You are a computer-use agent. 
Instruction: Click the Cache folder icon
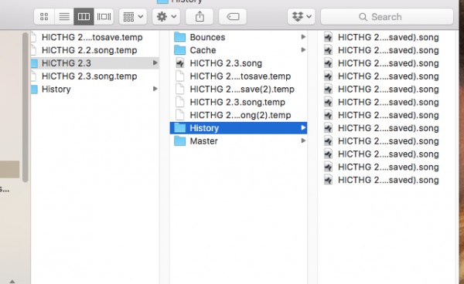[x=180, y=50]
